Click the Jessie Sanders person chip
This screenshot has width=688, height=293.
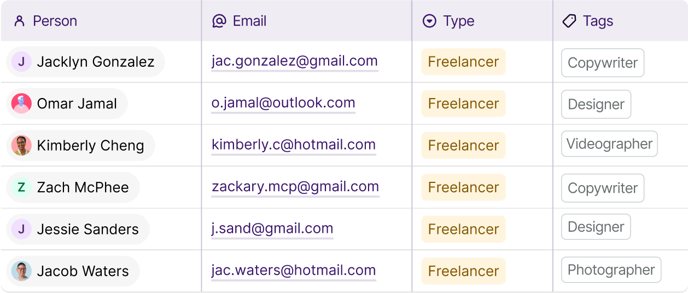[x=88, y=229]
